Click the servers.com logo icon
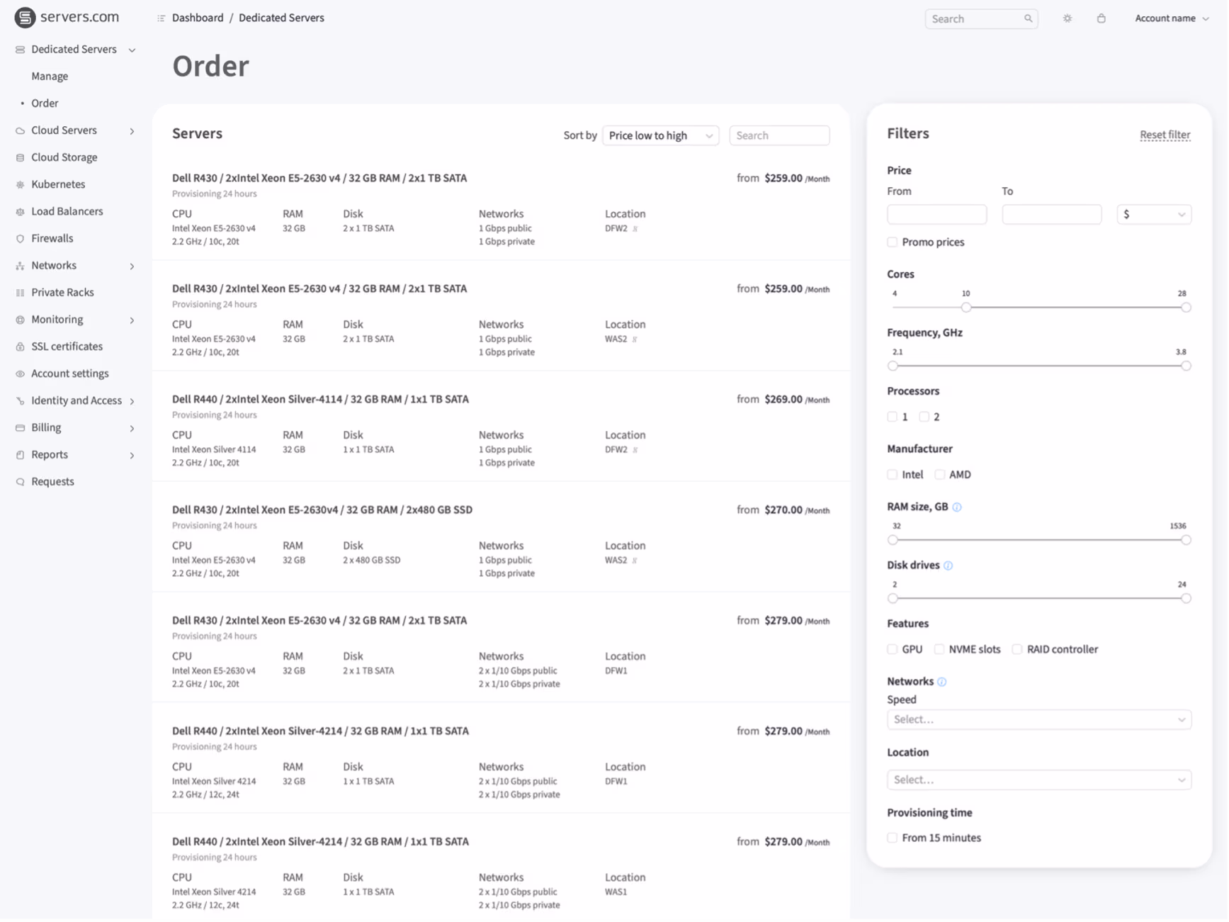This screenshot has width=1229, height=922. (25, 18)
